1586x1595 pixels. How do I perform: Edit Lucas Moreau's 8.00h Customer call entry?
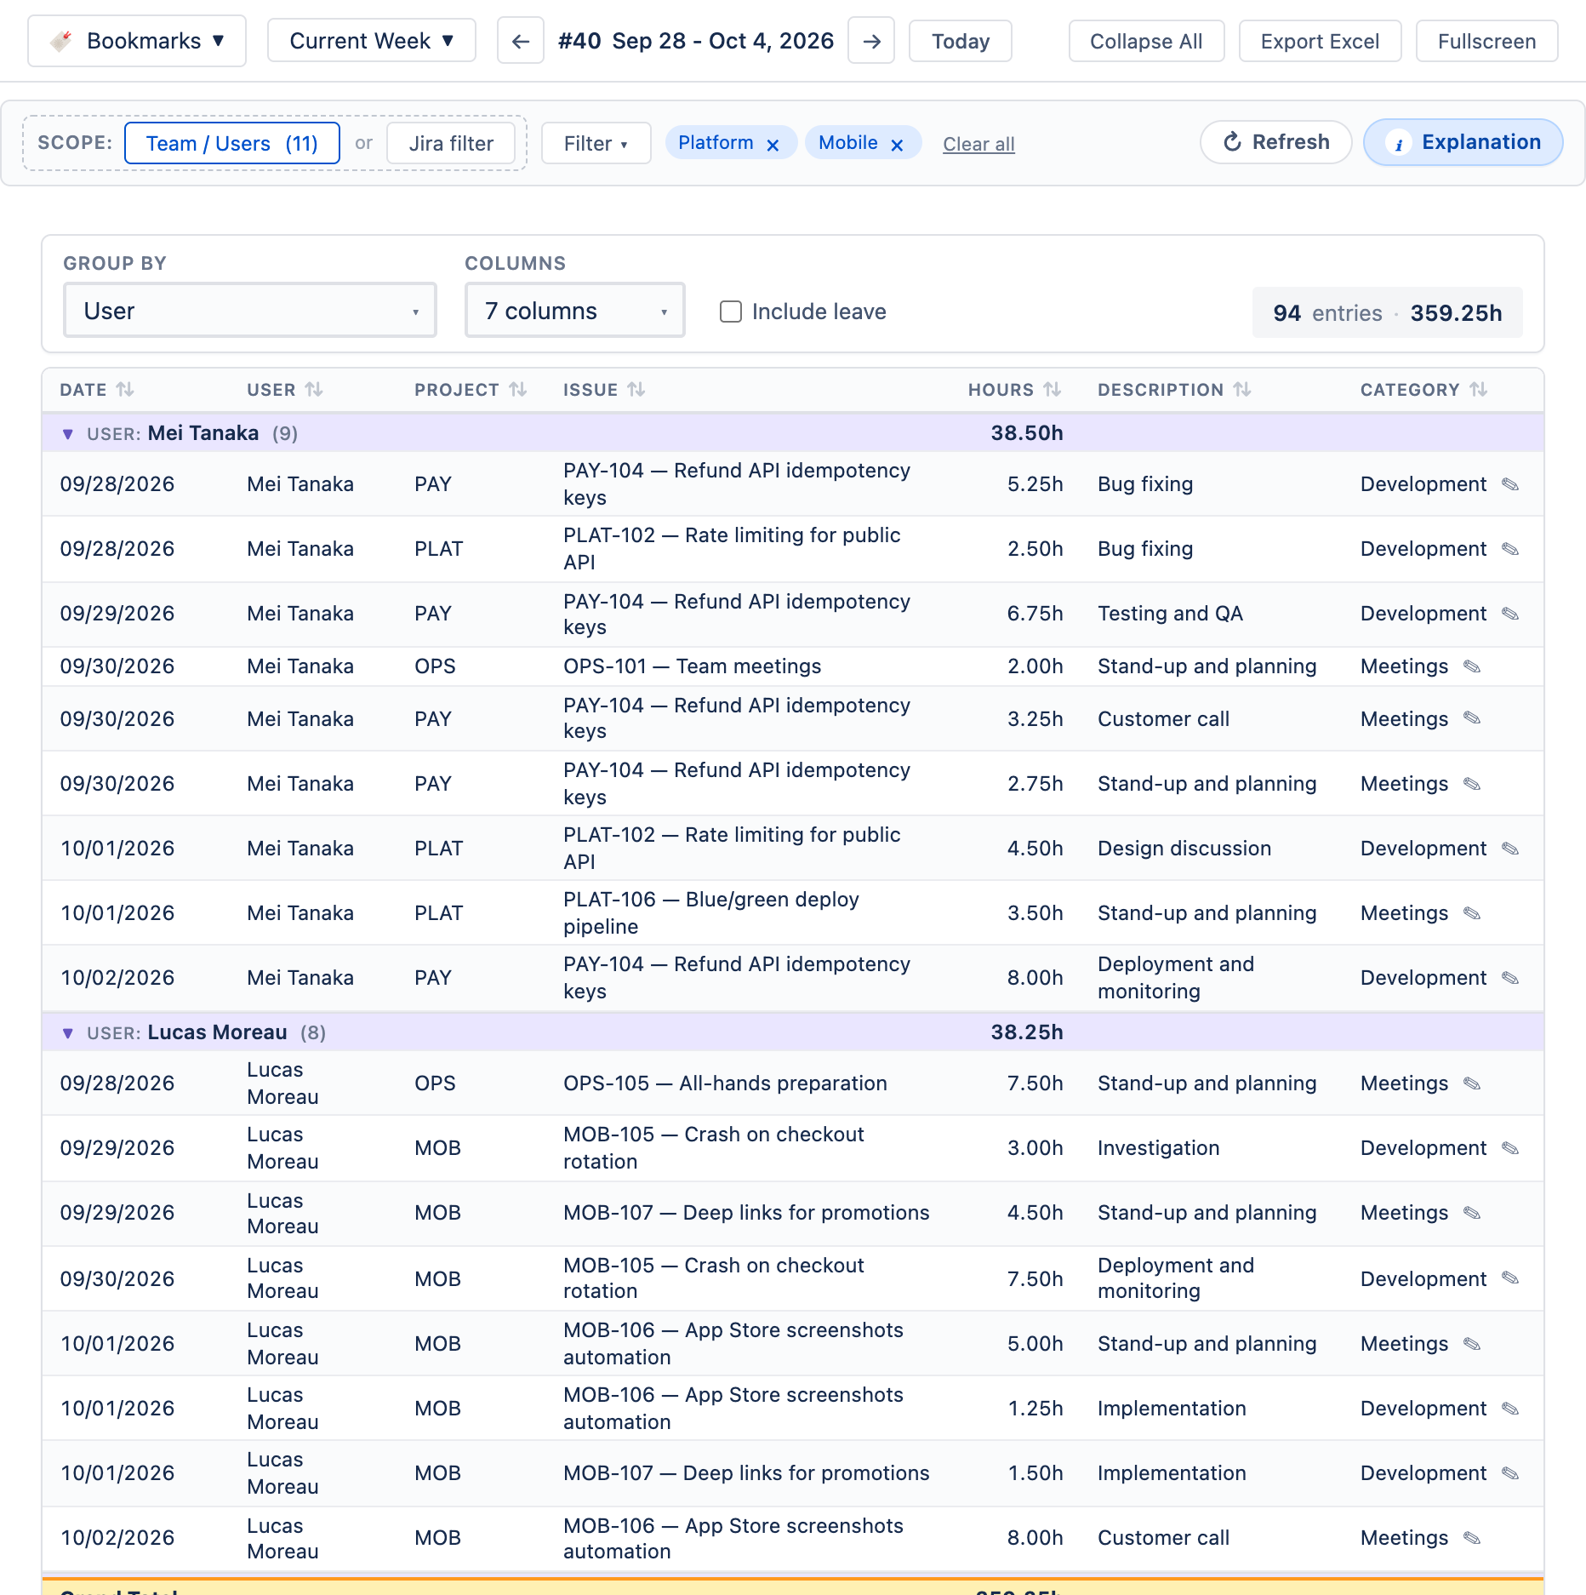pyautogui.click(x=1472, y=1538)
